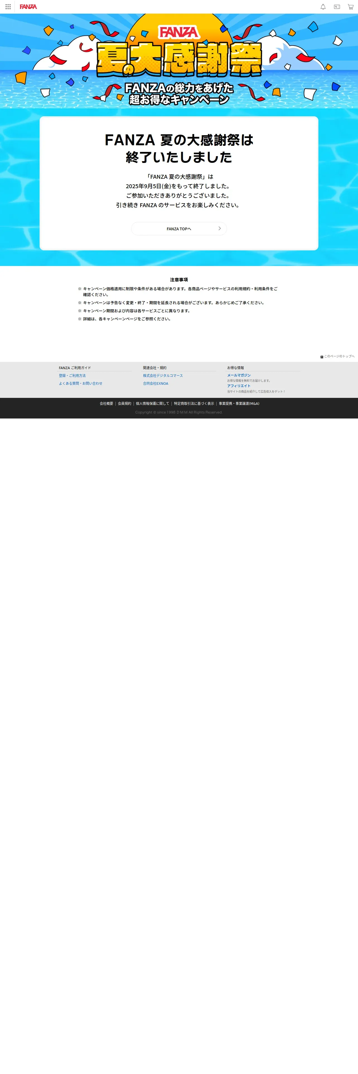
Task: Click the FANZA TOPへ button
Action: pos(179,228)
